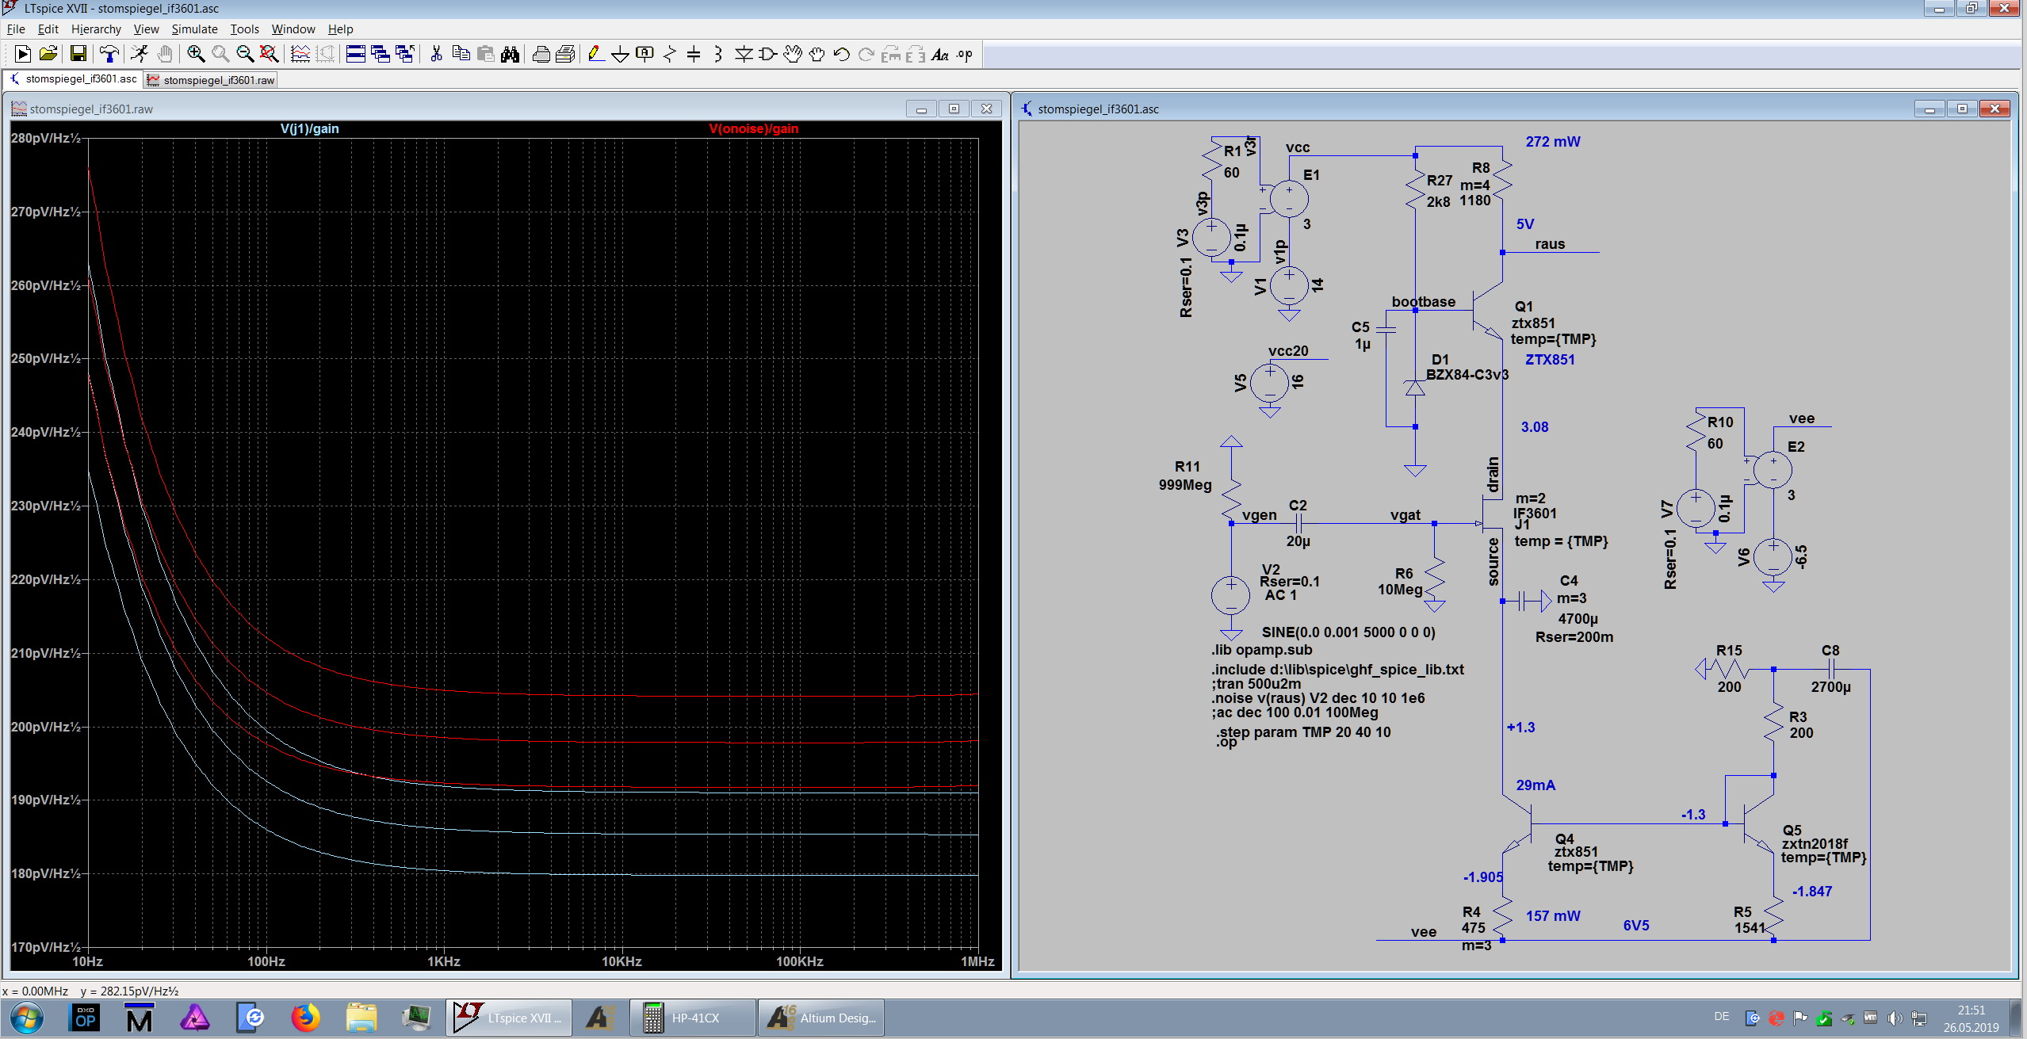2027x1039 pixels.
Task: Switch to stomspiegel_if3601.raw tab
Action: pyautogui.click(x=211, y=80)
